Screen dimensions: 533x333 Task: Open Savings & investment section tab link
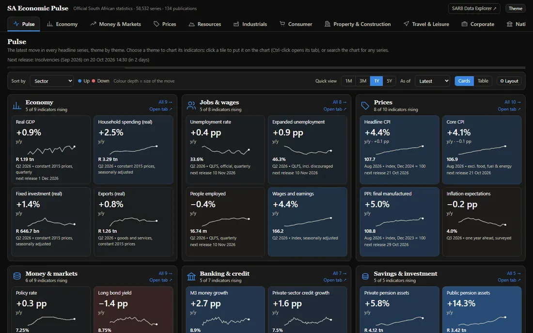pos(509,280)
